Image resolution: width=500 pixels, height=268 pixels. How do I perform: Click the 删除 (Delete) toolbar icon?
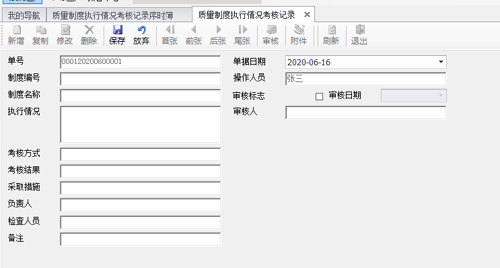pyautogui.click(x=89, y=35)
